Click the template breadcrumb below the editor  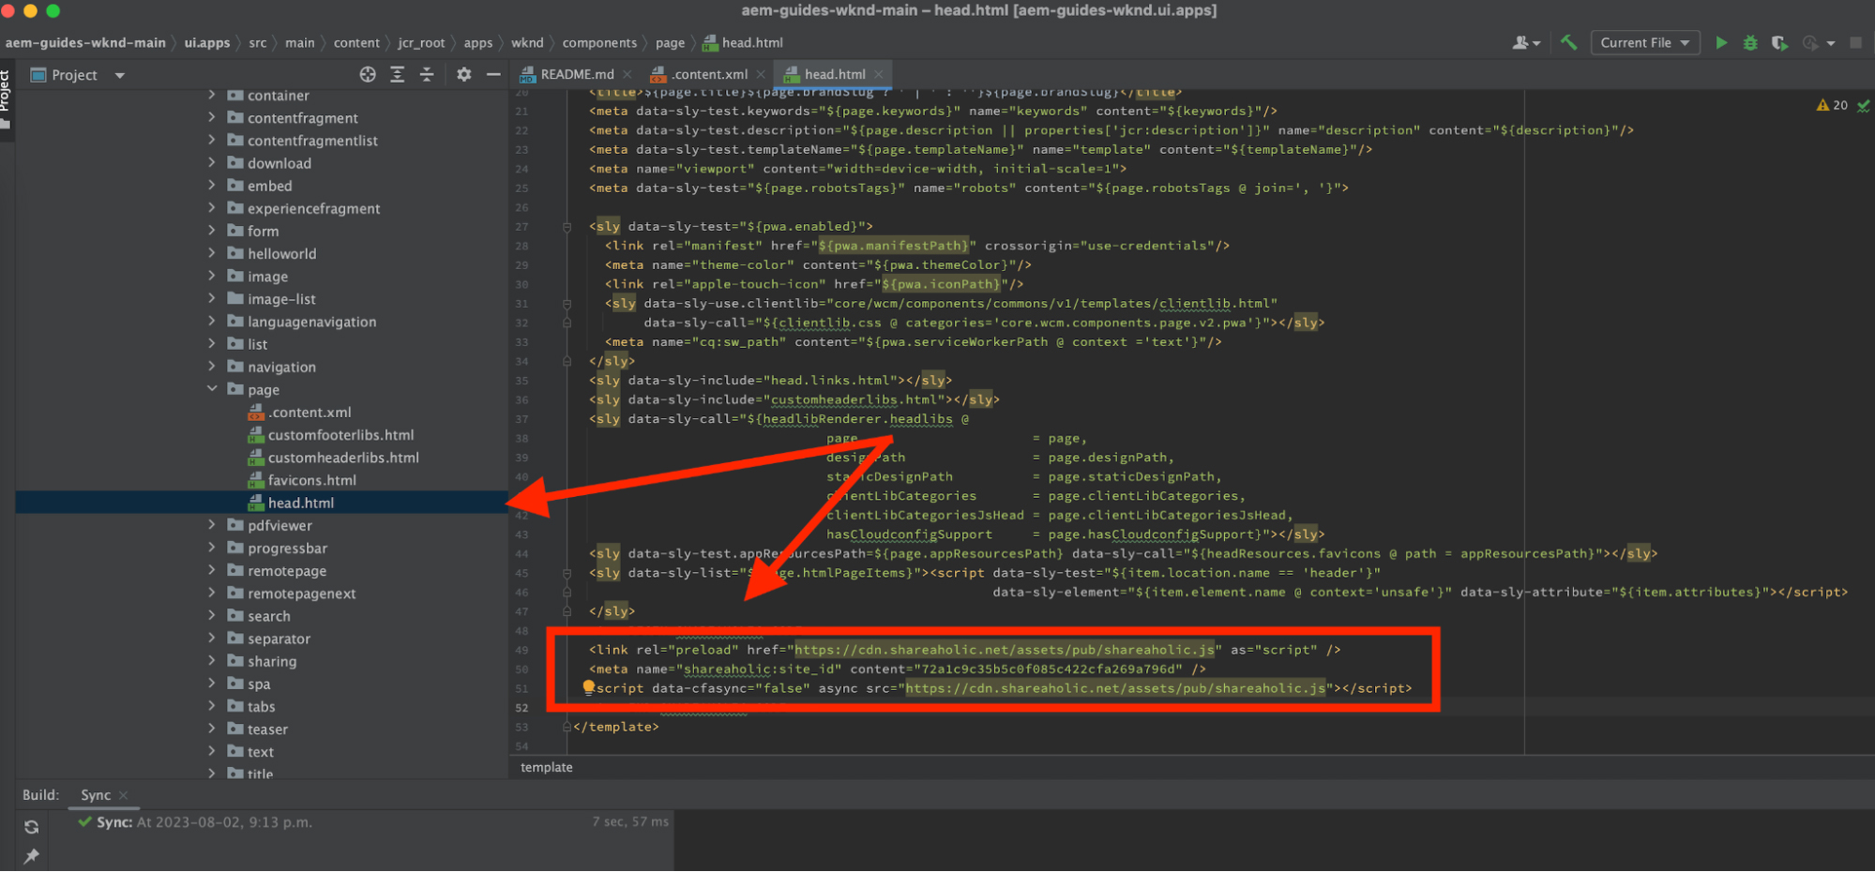pyautogui.click(x=547, y=767)
